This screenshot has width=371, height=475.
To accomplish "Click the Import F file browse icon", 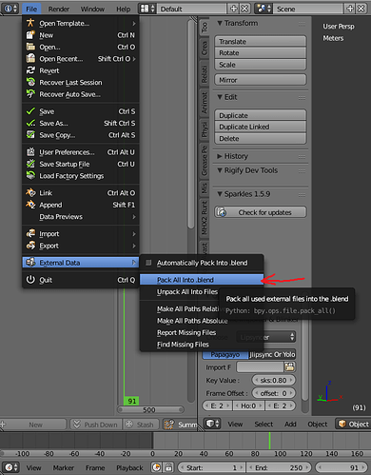I will [289, 367].
